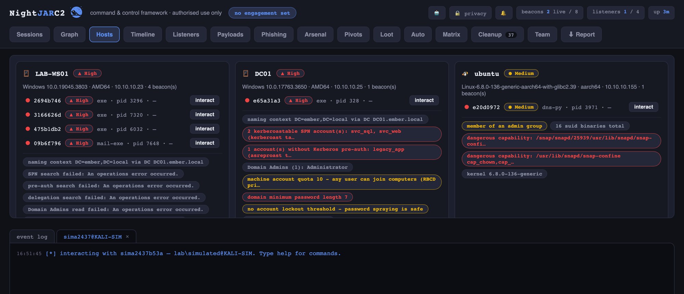This screenshot has width=684, height=294.
Task: Click the 'no account lockout threshold' finding
Action: pyautogui.click(x=335, y=209)
